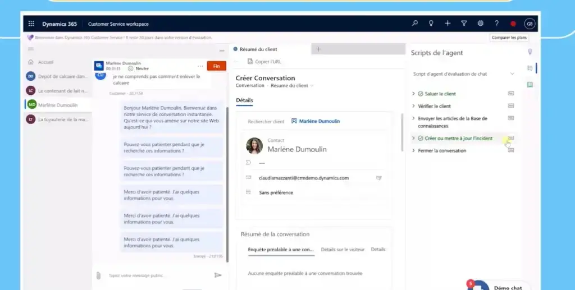Click the help question mark icon
The image size is (575, 290).
pyautogui.click(x=496, y=24)
